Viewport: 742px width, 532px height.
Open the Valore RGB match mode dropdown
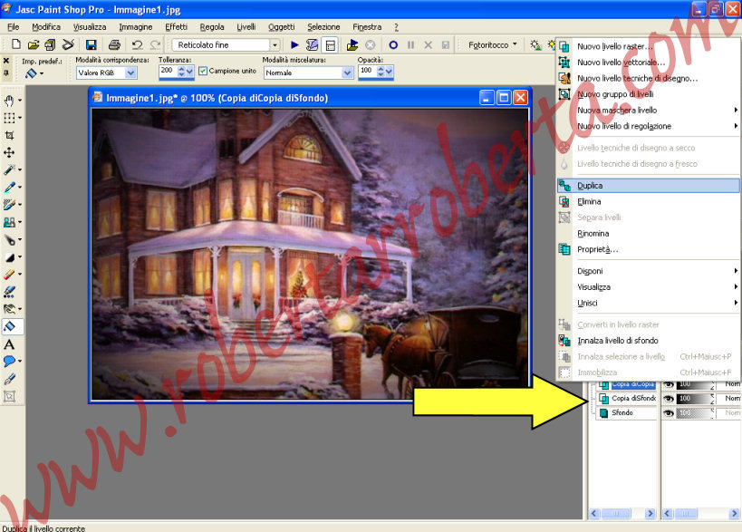coord(131,73)
